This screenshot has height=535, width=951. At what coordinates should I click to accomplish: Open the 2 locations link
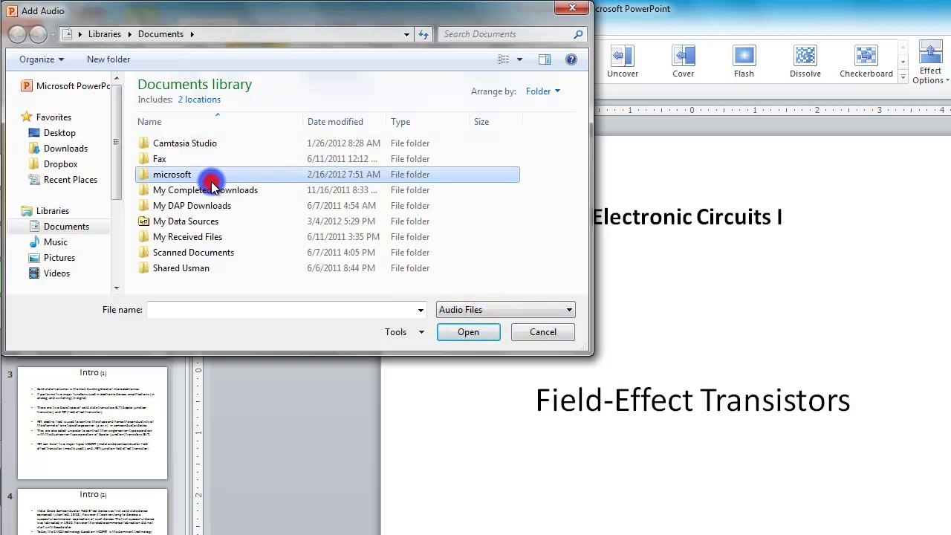[x=199, y=100]
